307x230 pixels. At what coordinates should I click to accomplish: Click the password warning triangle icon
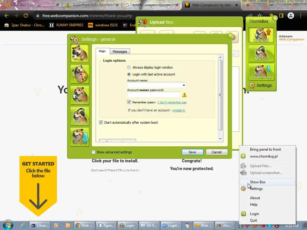click(184, 95)
